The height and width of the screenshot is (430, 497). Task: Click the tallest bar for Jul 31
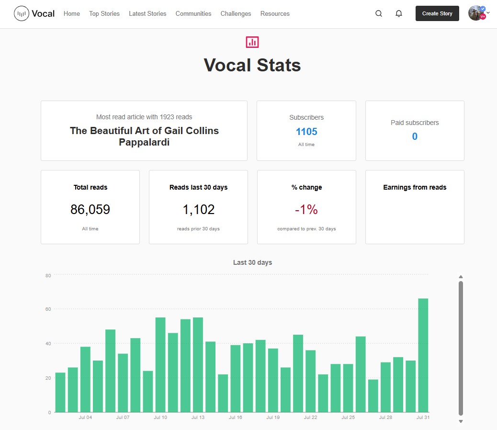(x=423, y=355)
